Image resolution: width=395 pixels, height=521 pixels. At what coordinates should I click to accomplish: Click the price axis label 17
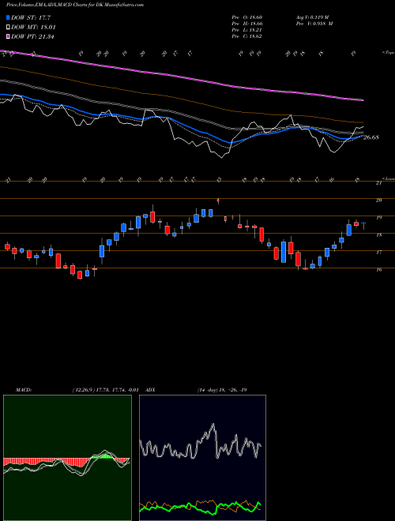tap(378, 253)
